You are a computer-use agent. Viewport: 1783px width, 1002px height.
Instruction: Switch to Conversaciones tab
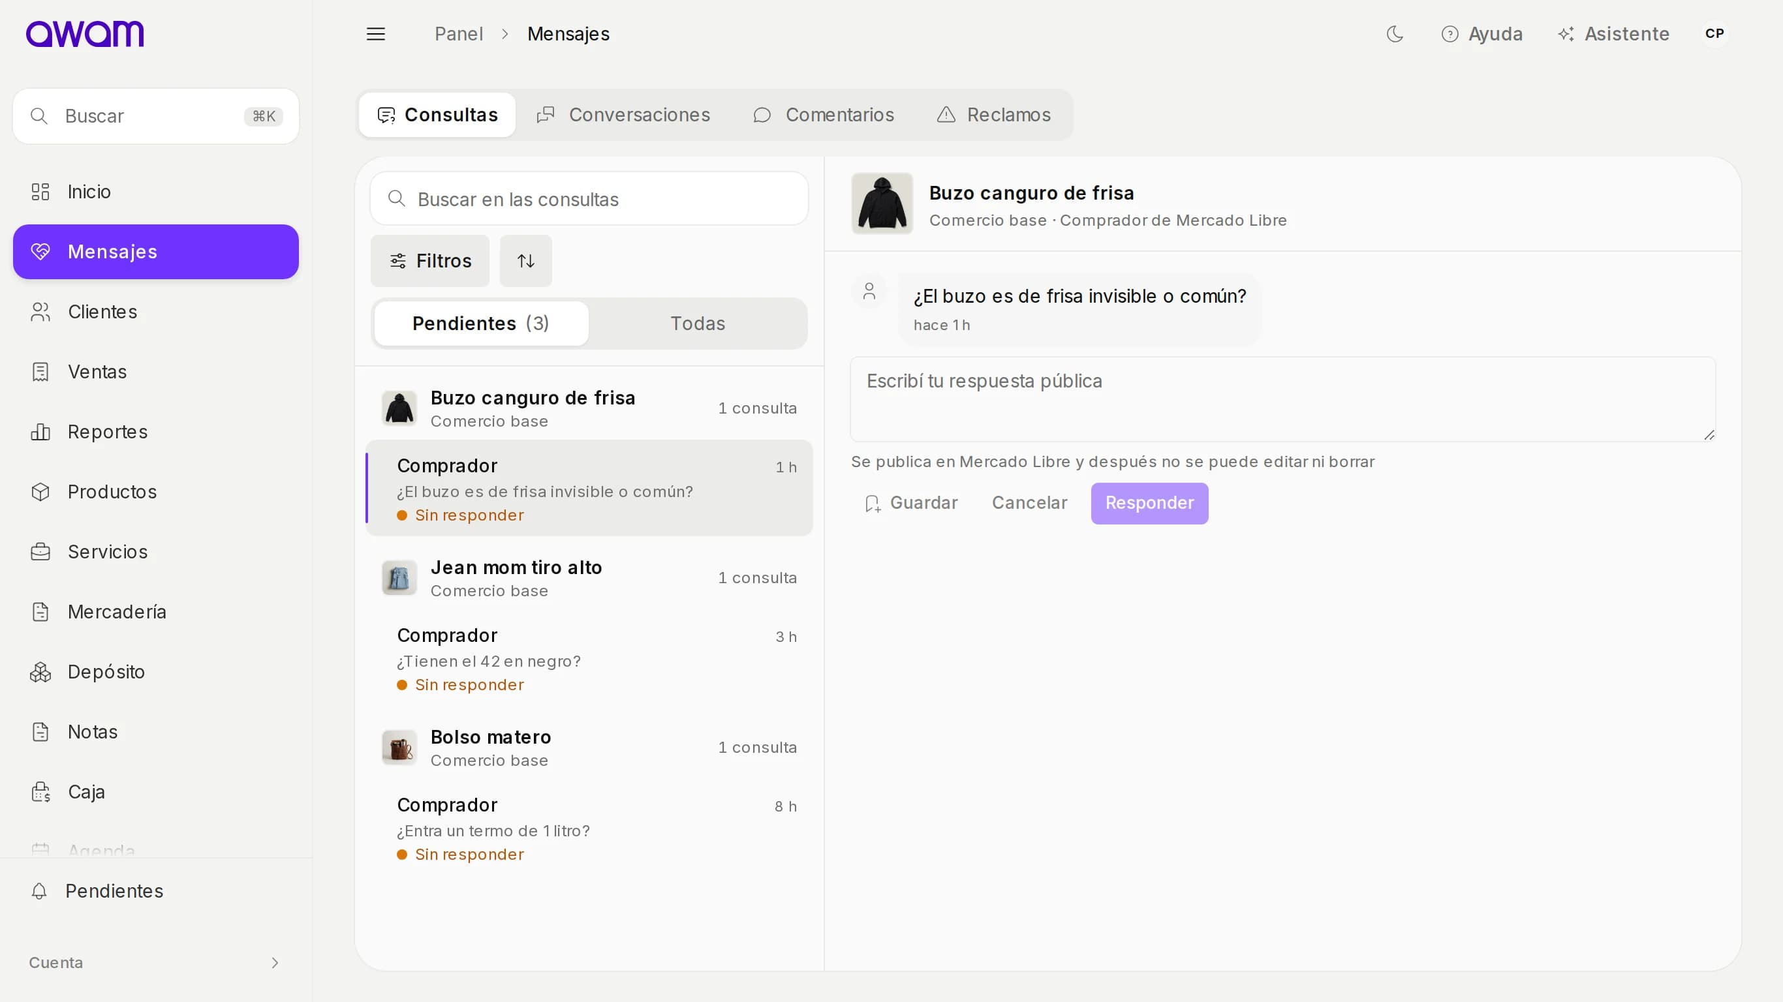coord(624,115)
